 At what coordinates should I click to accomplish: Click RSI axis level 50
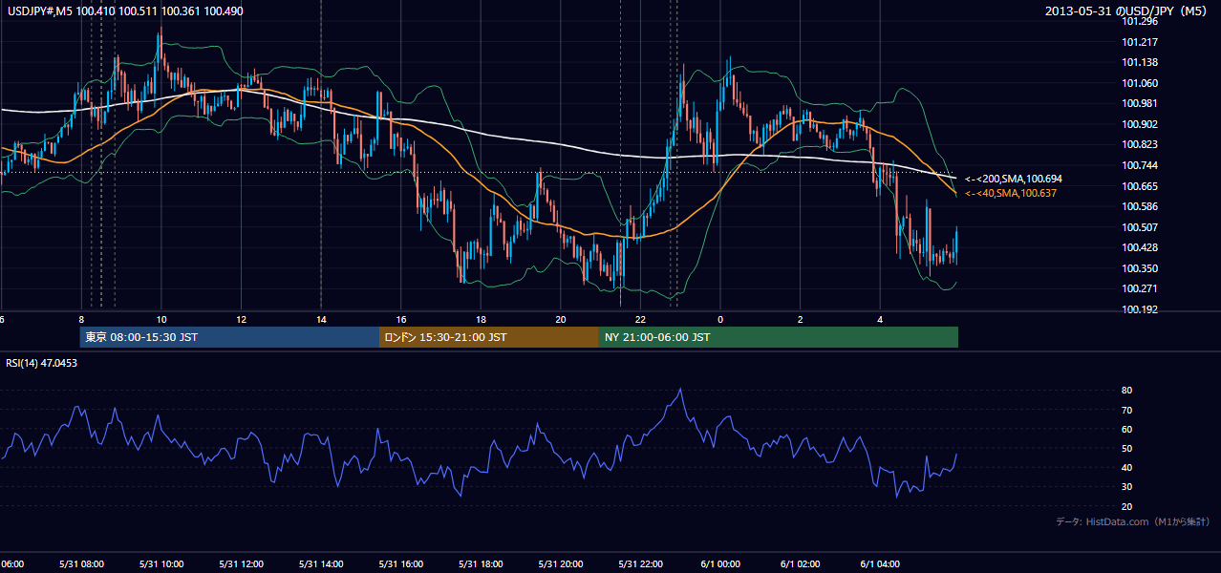click(x=1127, y=448)
